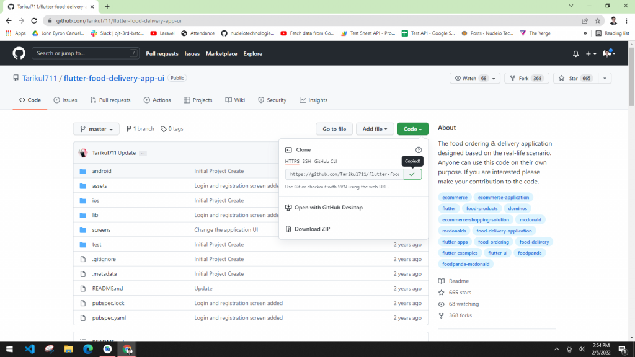Switch to the repository Pull requests tab

(110, 100)
